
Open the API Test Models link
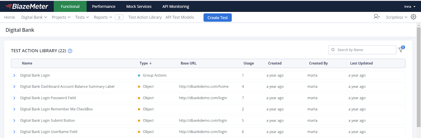point(180,17)
